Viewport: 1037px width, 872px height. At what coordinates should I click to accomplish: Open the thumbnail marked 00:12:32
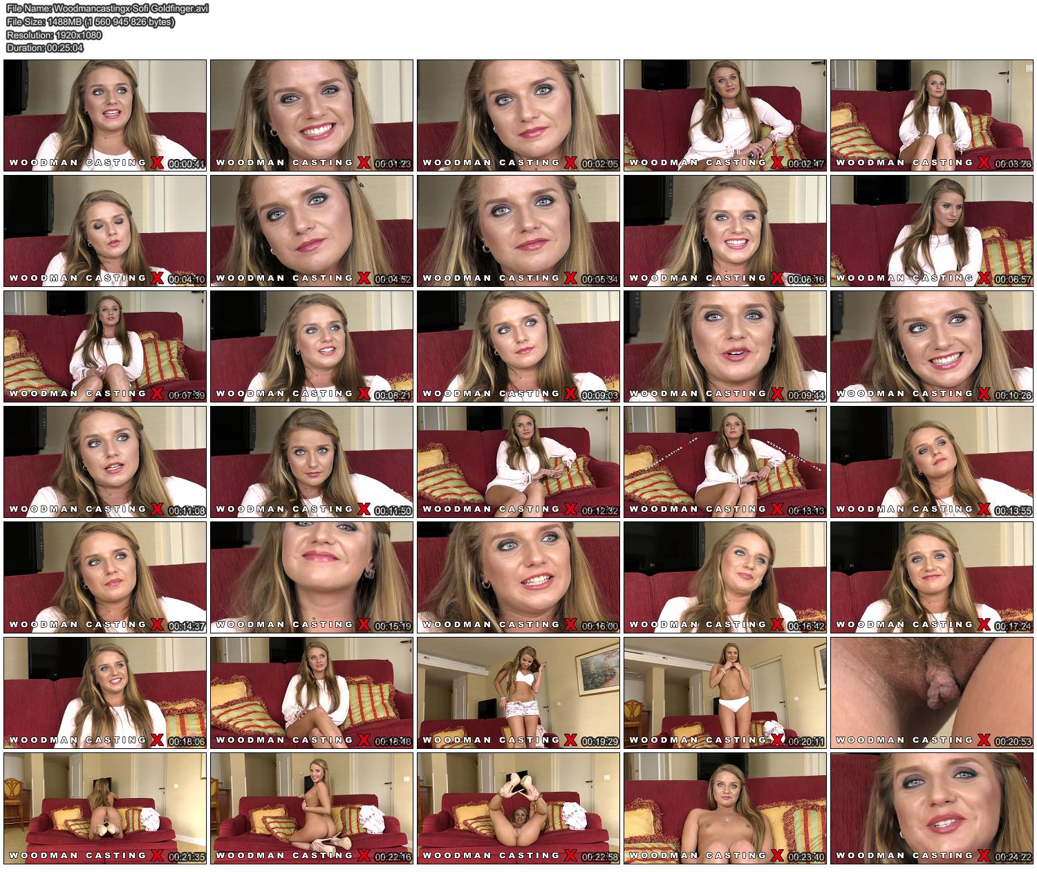(x=518, y=462)
